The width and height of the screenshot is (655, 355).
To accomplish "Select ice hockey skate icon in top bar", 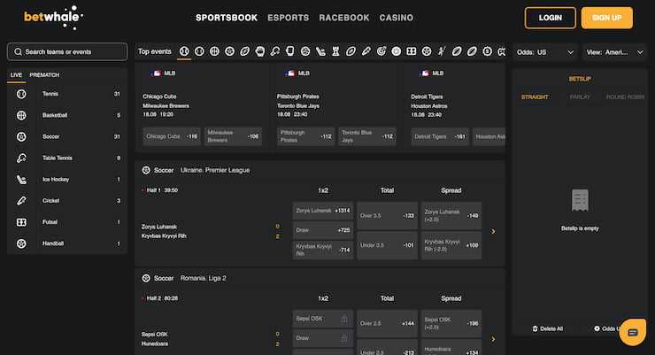I will (x=320, y=51).
